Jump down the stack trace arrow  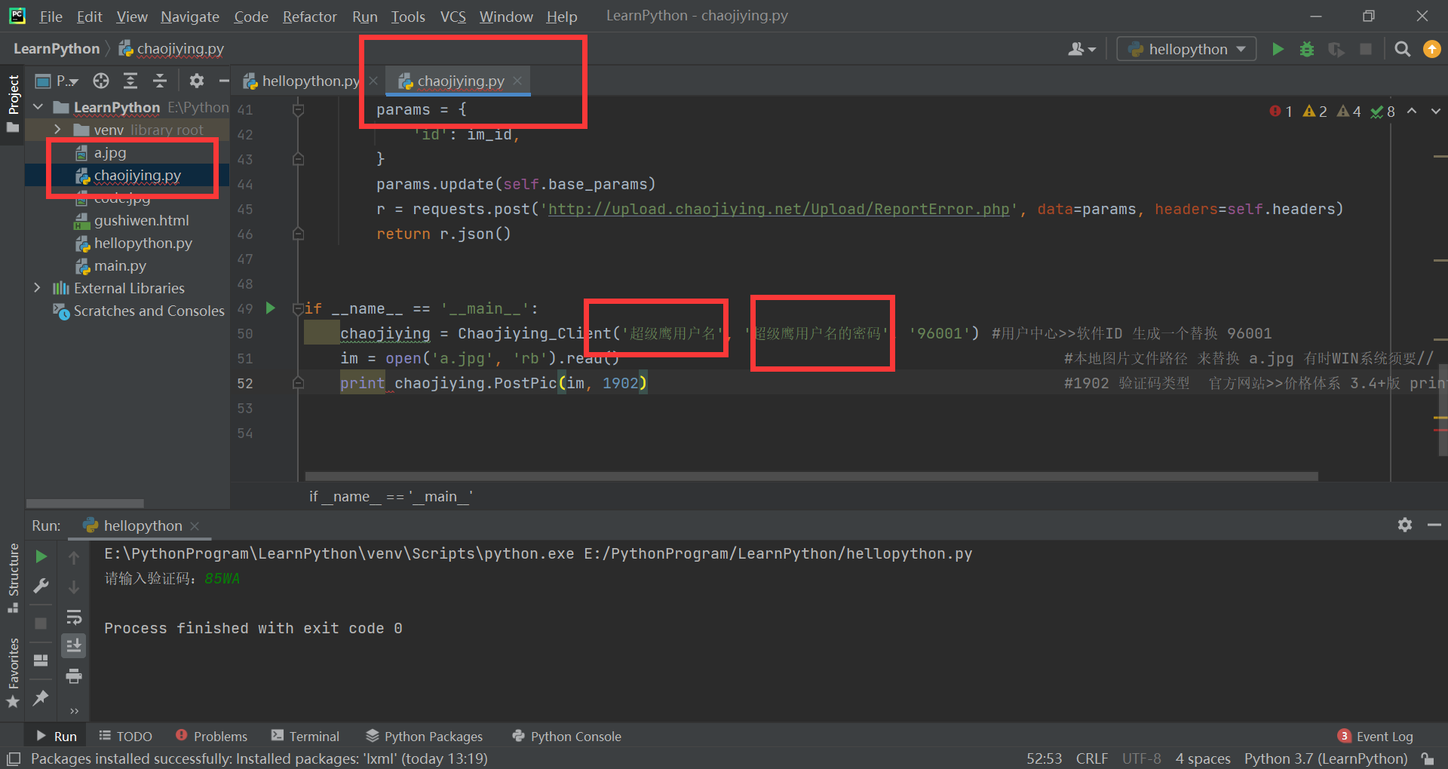click(74, 587)
